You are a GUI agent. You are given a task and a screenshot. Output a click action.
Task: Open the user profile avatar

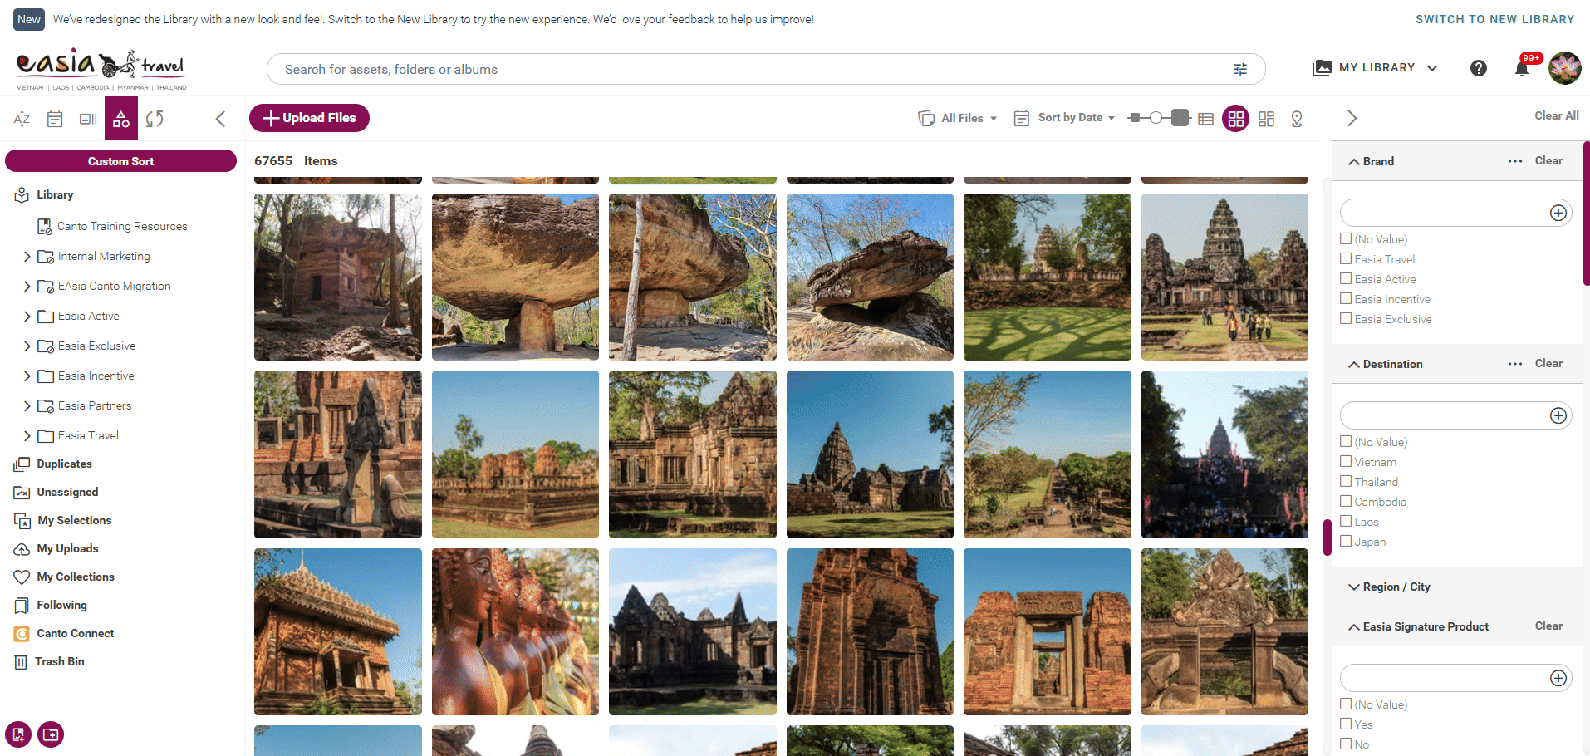click(1565, 68)
